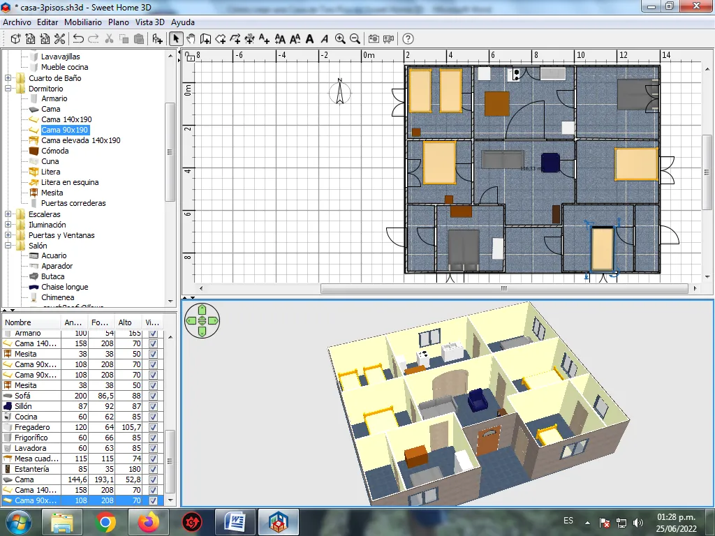715x536 pixels.
Task: Toggle italic text style icon
Action: 324,39
